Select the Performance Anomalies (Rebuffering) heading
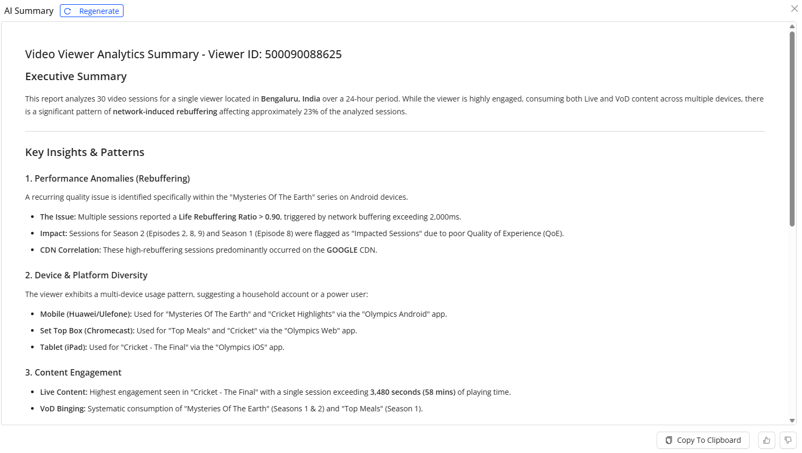Image resolution: width=802 pixels, height=453 pixels. click(x=107, y=178)
